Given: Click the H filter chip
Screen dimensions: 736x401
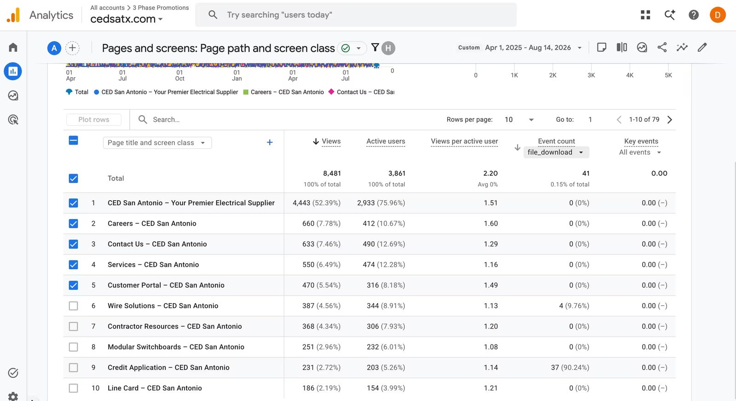Looking at the screenshot, I should coord(388,48).
